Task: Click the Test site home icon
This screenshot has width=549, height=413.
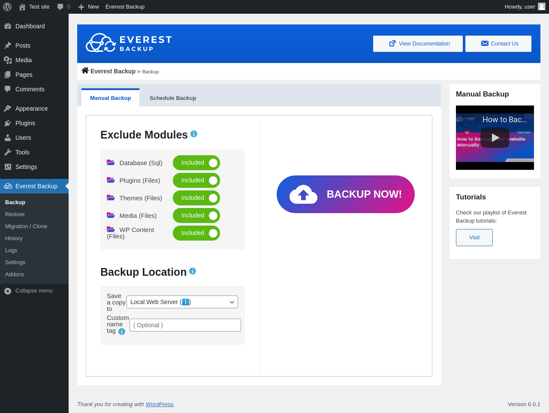Action: (x=22, y=7)
